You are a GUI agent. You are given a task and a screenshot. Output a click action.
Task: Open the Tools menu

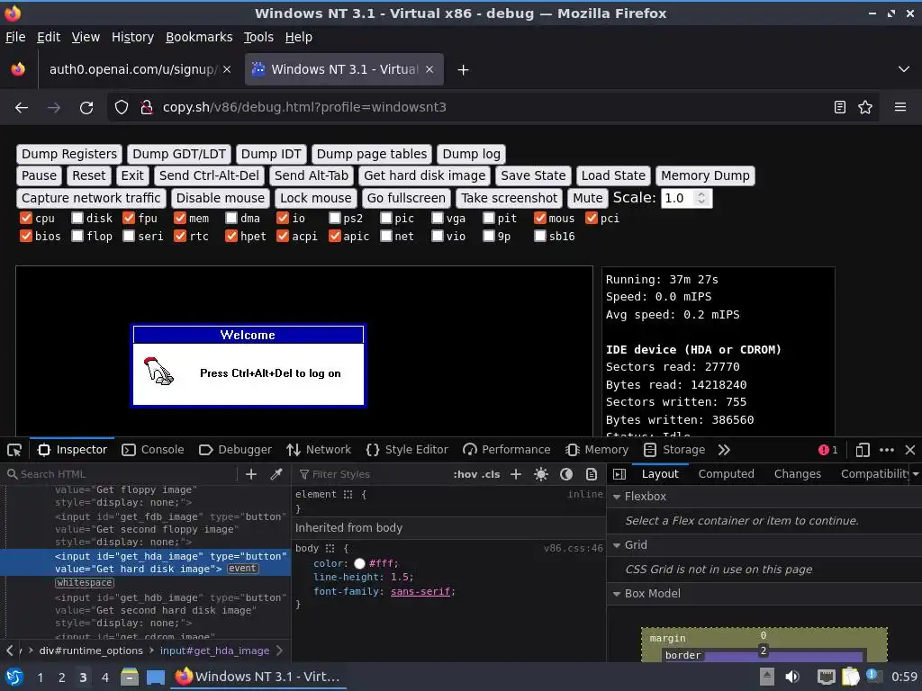click(x=258, y=37)
